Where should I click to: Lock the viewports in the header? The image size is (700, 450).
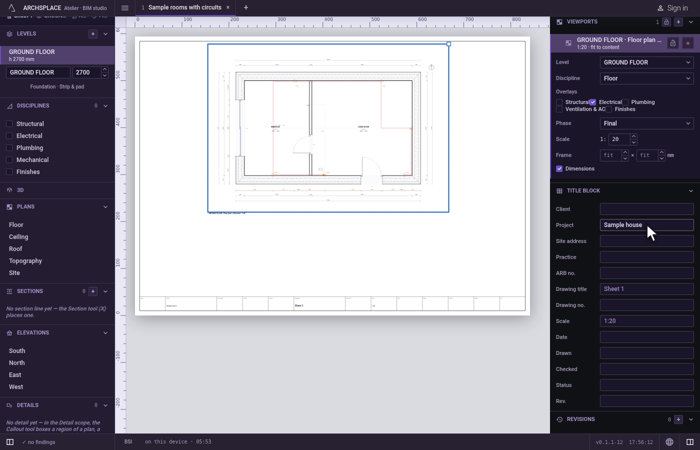pos(666,22)
